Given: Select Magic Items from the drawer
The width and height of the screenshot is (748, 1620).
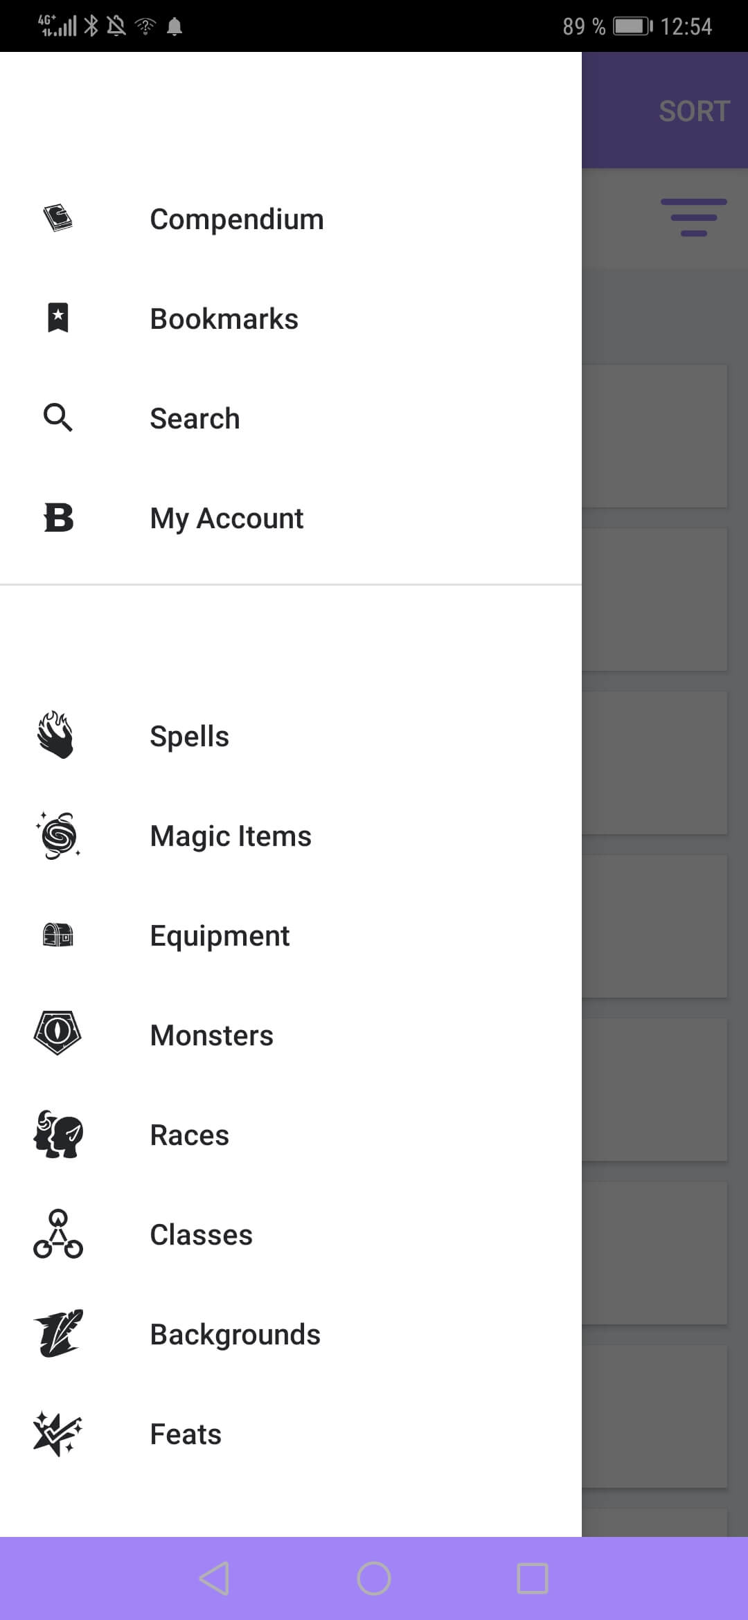Looking at the screenshot, I should tap(231, 836).
